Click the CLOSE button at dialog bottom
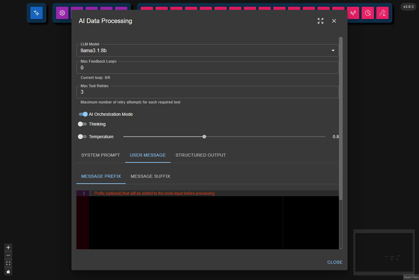 click(x=335, y=262)
